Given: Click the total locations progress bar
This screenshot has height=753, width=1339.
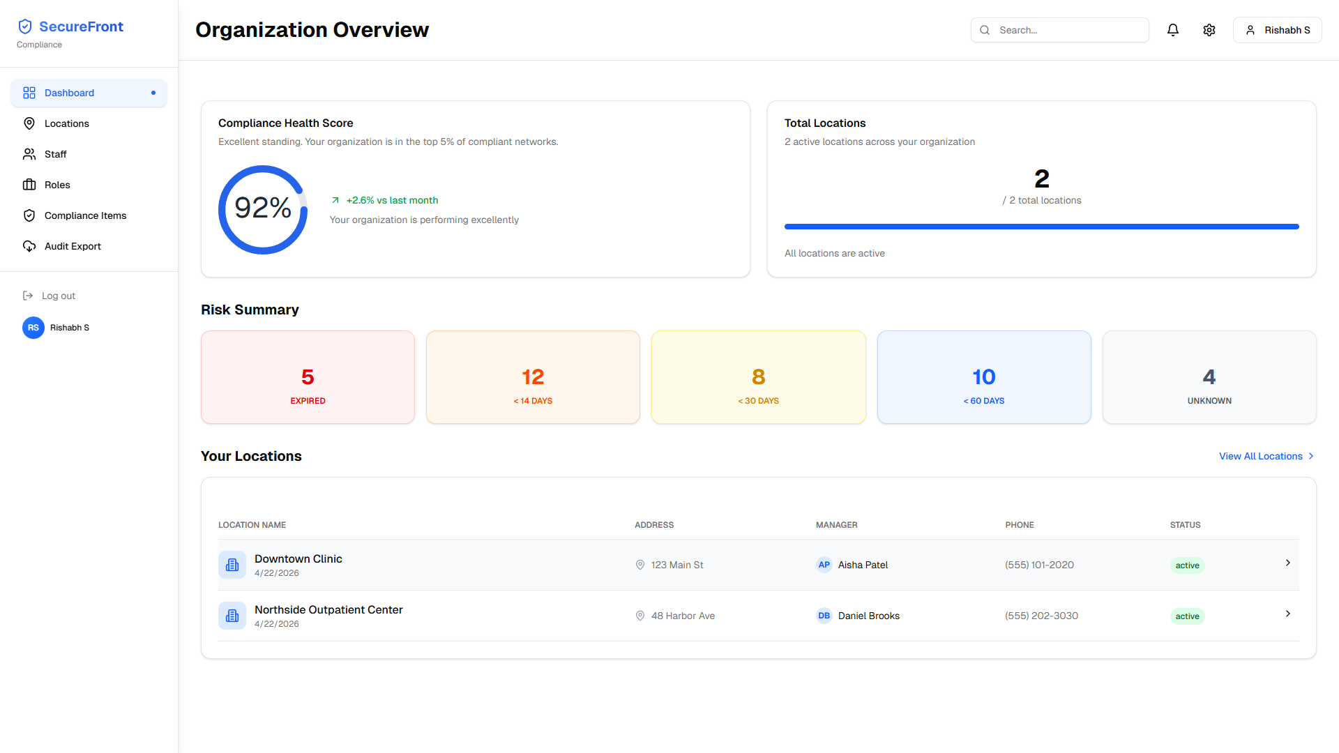Looking at the screenshot, I should coord(1041,227).
